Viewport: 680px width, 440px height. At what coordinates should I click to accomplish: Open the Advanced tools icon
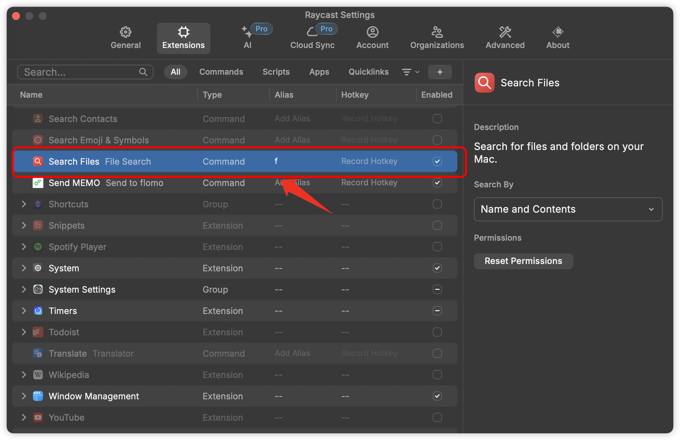click(x=505, y=32)
